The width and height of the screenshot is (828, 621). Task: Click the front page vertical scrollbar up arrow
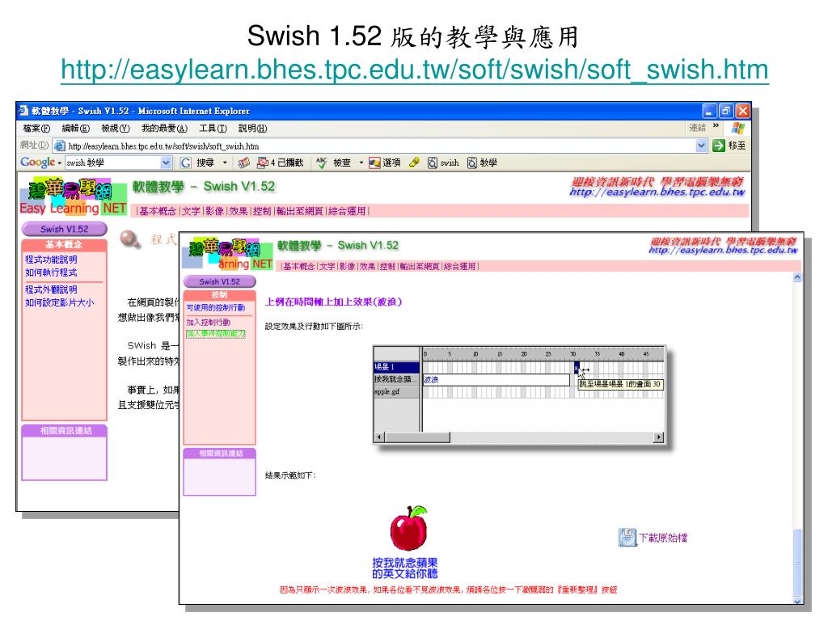coord(797,277)
